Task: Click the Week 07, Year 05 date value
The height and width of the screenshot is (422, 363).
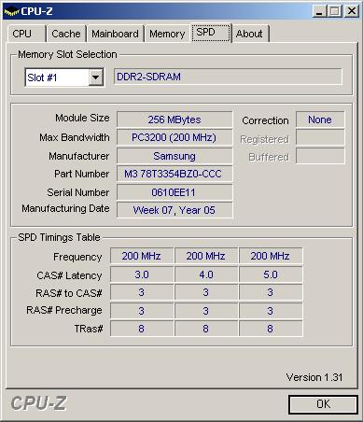Action: (x=175, y=210)
